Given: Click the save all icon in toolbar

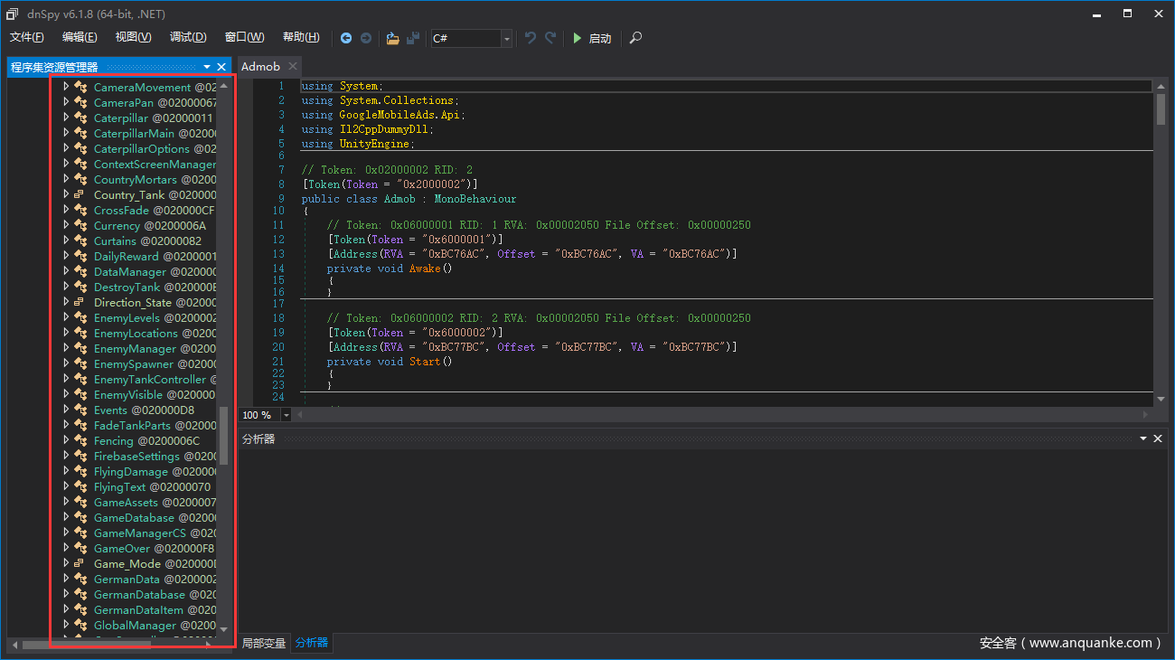Looking at the screenshot, I should click(413, 38).
